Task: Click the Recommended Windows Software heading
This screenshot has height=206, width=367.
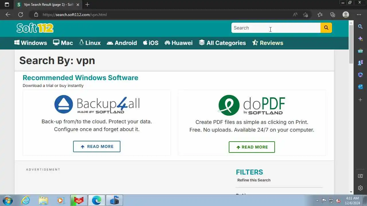Action: click(x=80, y=78)
